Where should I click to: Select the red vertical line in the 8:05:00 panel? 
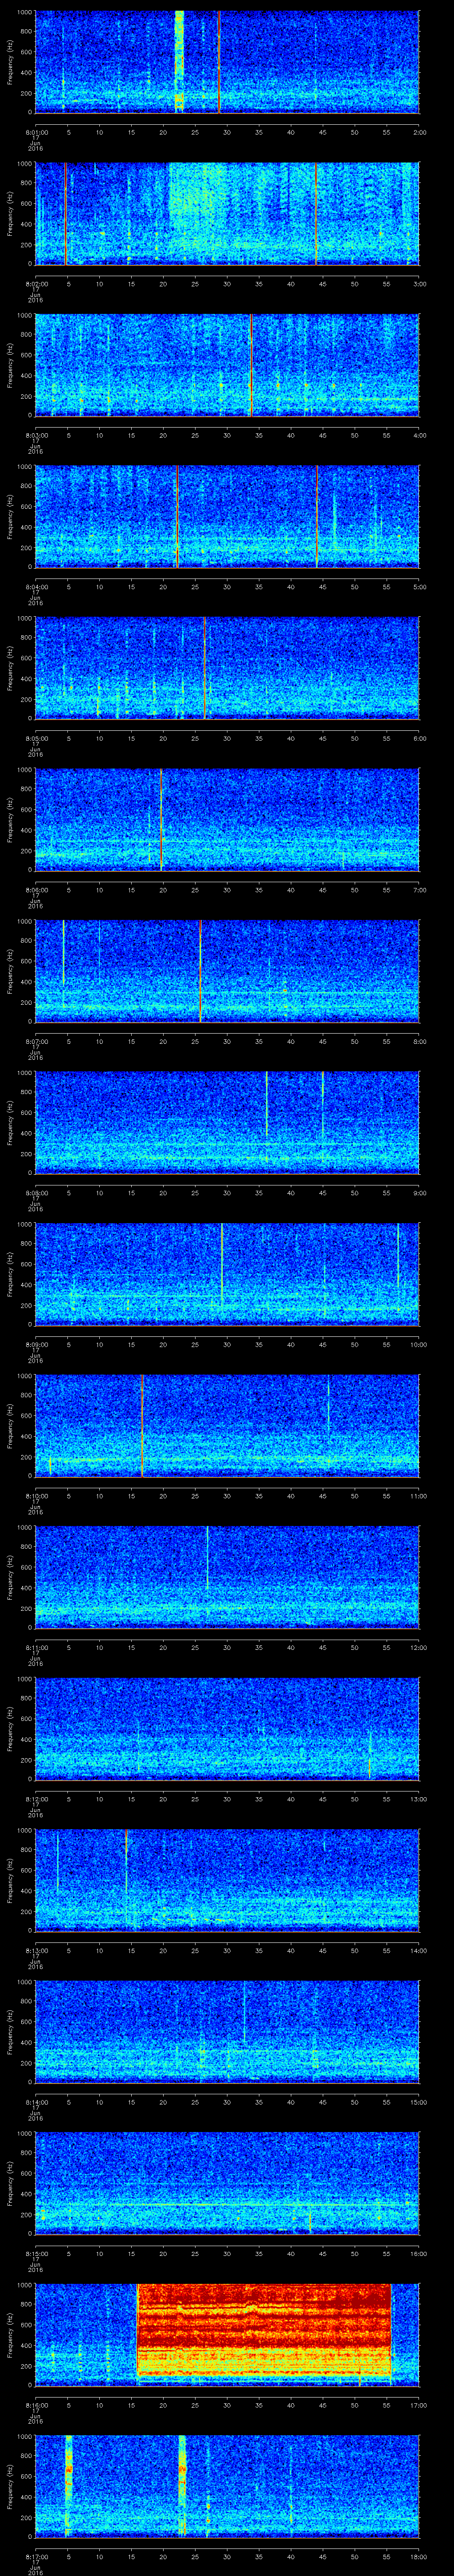204,668
